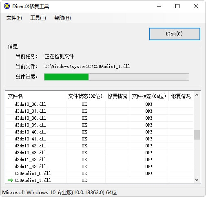This screenshot has width=206, height=197.
Task: Select the X3DAudio1_0.dll row
Action: (x=100, y=173)
